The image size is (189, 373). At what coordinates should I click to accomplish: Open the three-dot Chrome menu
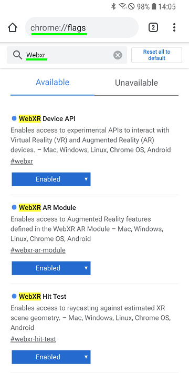pos(174,27)
